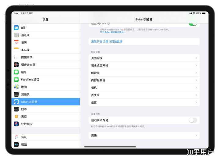Tap 设置 sidebar title
This screenshot has width=220, height=160.
pos(46,20)
